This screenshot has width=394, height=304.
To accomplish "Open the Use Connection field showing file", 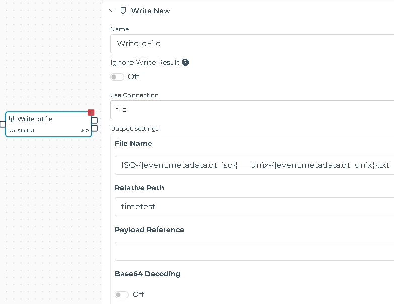I will [x=252, y=109].
